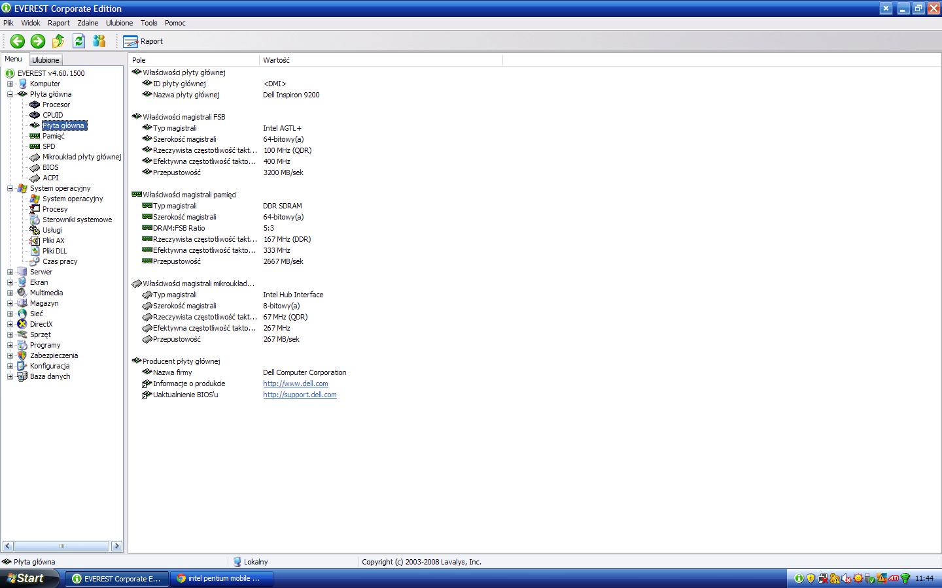Click the wireless network tray icon
Viewport: 942px width, 588px height.
pos(905,578)
